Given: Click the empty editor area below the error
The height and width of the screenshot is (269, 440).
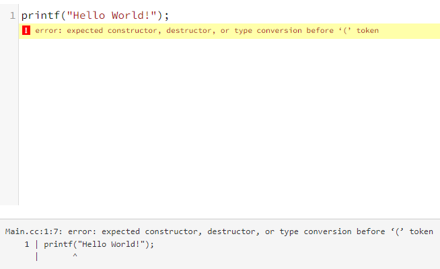Looking at the screenshot, I should click(229, 122).
